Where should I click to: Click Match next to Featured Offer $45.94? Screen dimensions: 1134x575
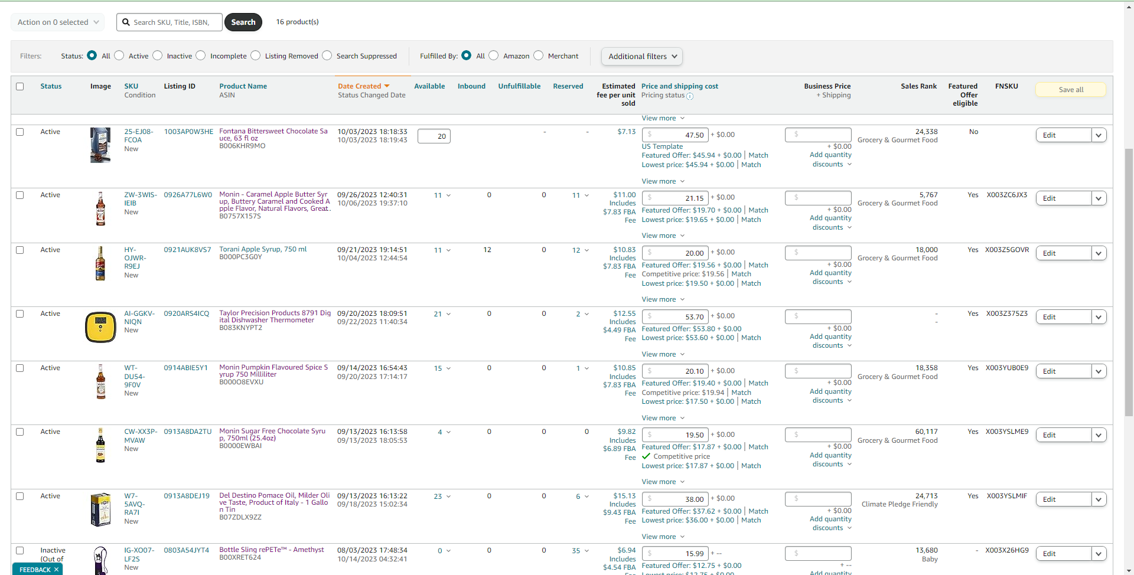point(758,155)
